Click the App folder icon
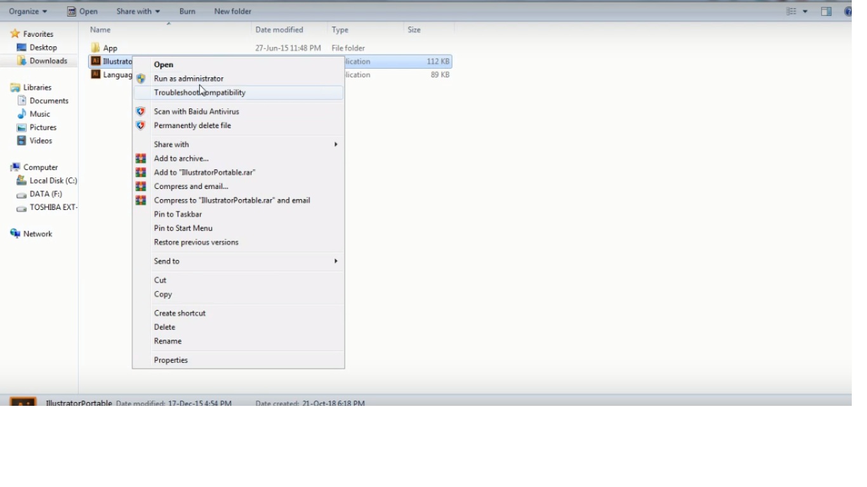The width and height of the screenshot is (867, 487). (x=96, y=48)
